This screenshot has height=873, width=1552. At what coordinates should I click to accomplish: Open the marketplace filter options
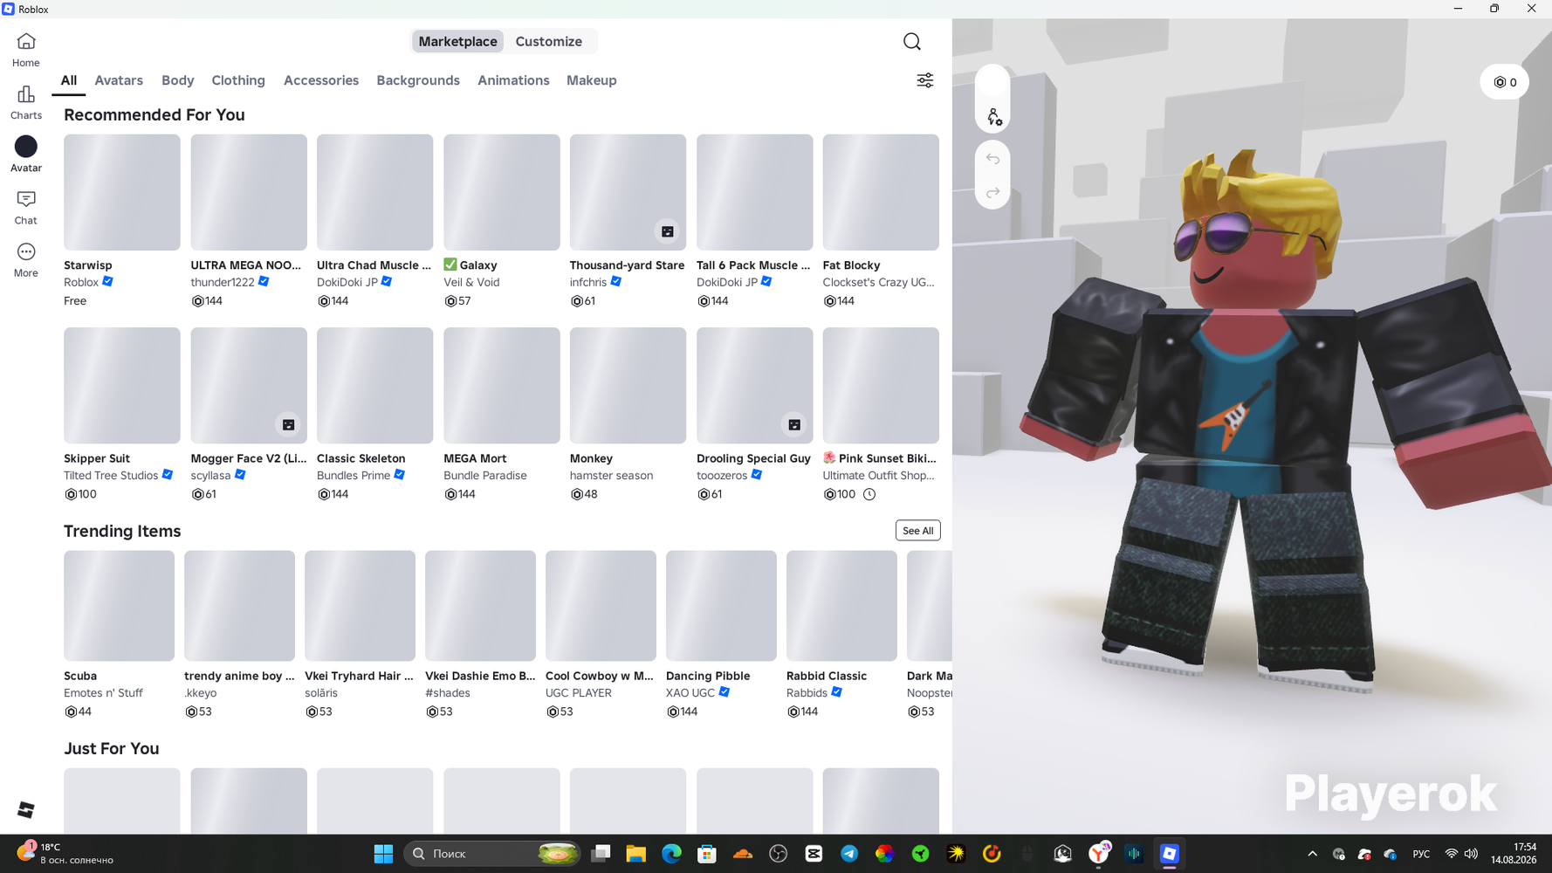click(924, 80)
